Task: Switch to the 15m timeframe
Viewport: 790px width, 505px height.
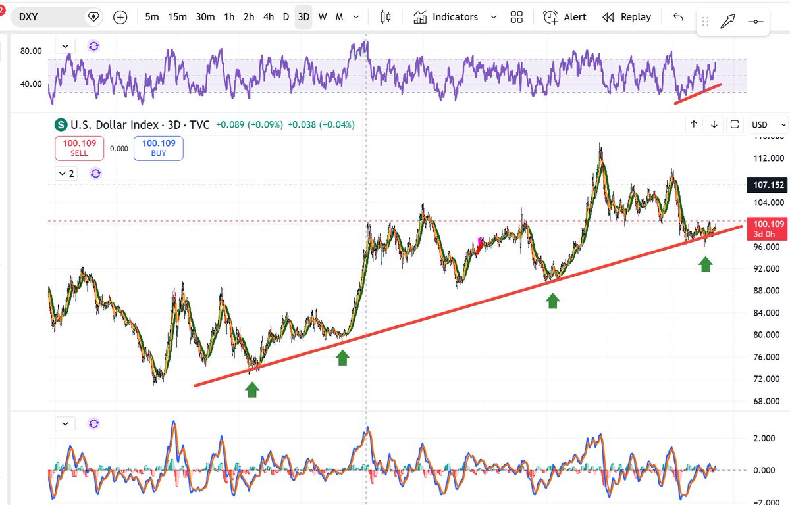Action: pyautogui.click(x=177, y=17)
